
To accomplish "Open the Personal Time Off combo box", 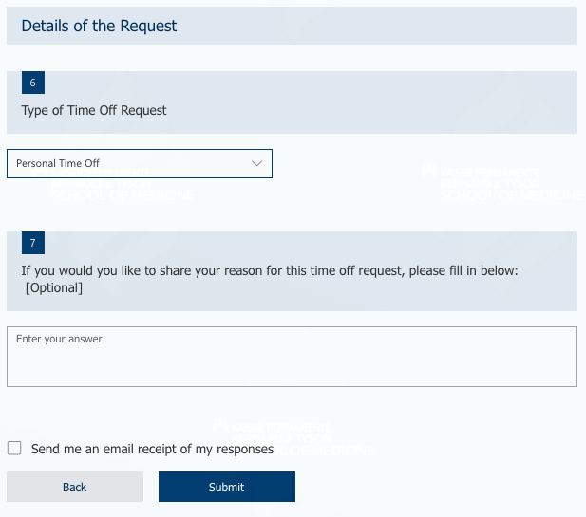I will click(x=140, y=163).
